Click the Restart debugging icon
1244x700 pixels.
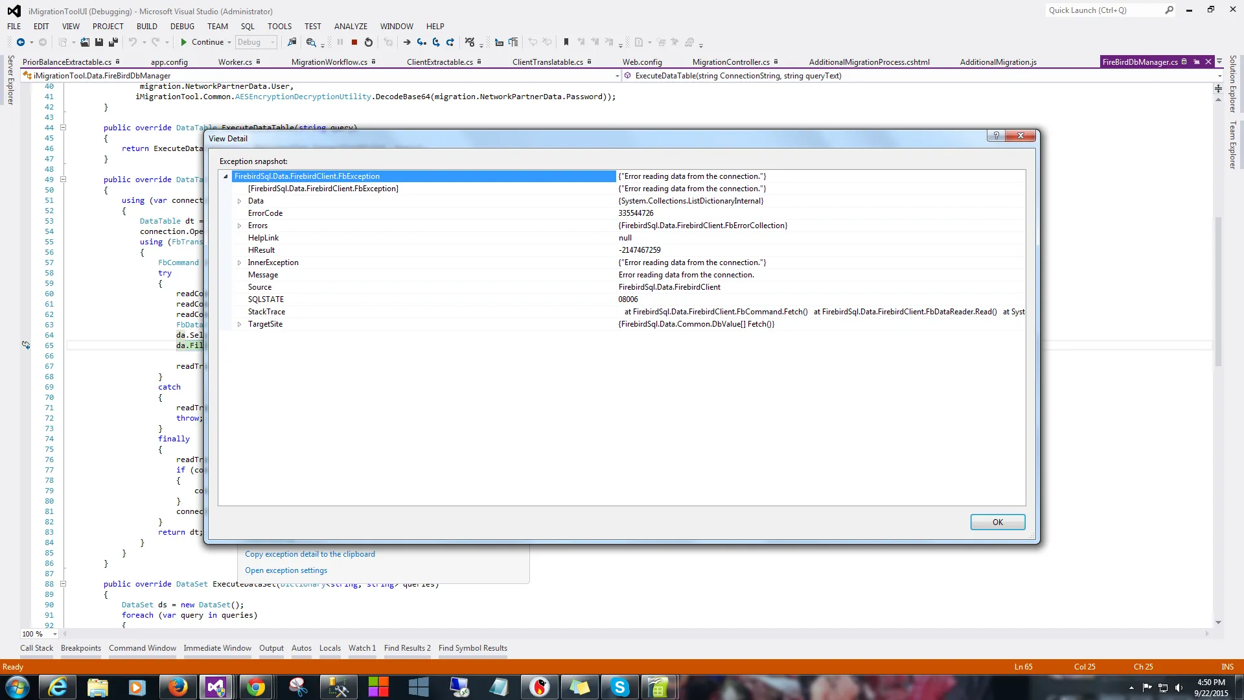[369, 42]
